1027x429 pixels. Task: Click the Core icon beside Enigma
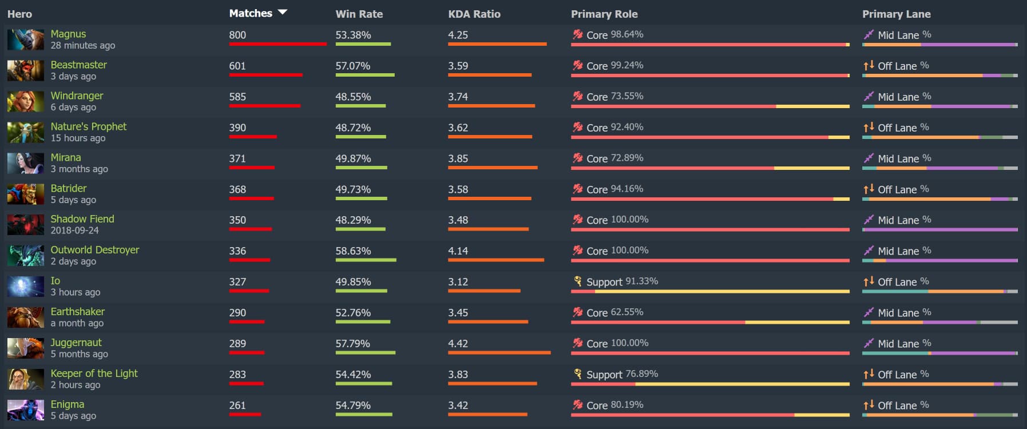point(577,406)
